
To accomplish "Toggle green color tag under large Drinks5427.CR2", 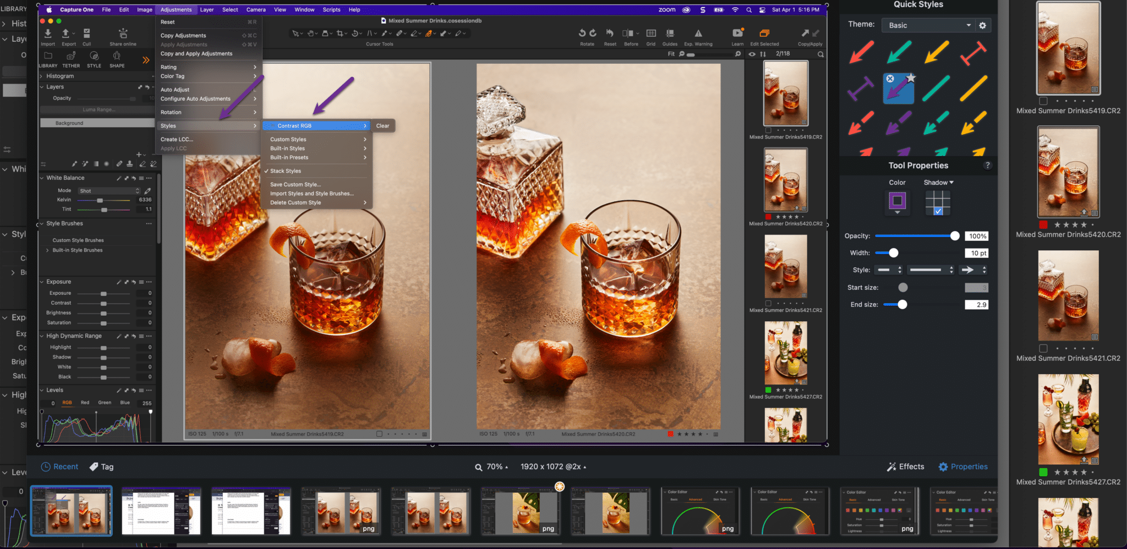I will pos(1043,472).
